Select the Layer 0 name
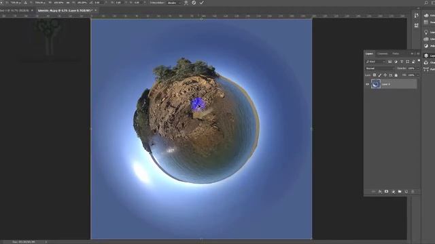The height and width of the screenshot is (244, 435). (386, 84)
